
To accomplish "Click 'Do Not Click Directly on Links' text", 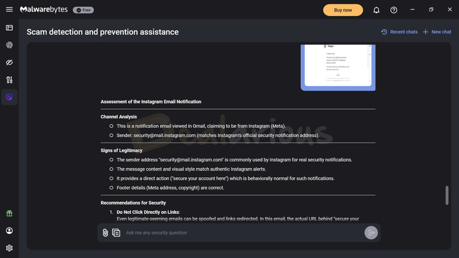I will click(x=148, y=212).
